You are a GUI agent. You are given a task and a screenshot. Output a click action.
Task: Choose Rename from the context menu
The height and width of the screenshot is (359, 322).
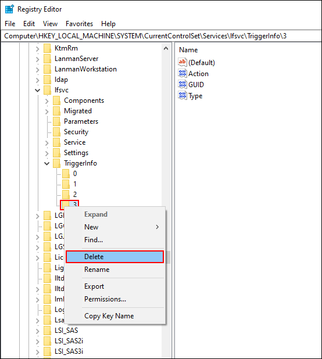click(x=115, y=270)
